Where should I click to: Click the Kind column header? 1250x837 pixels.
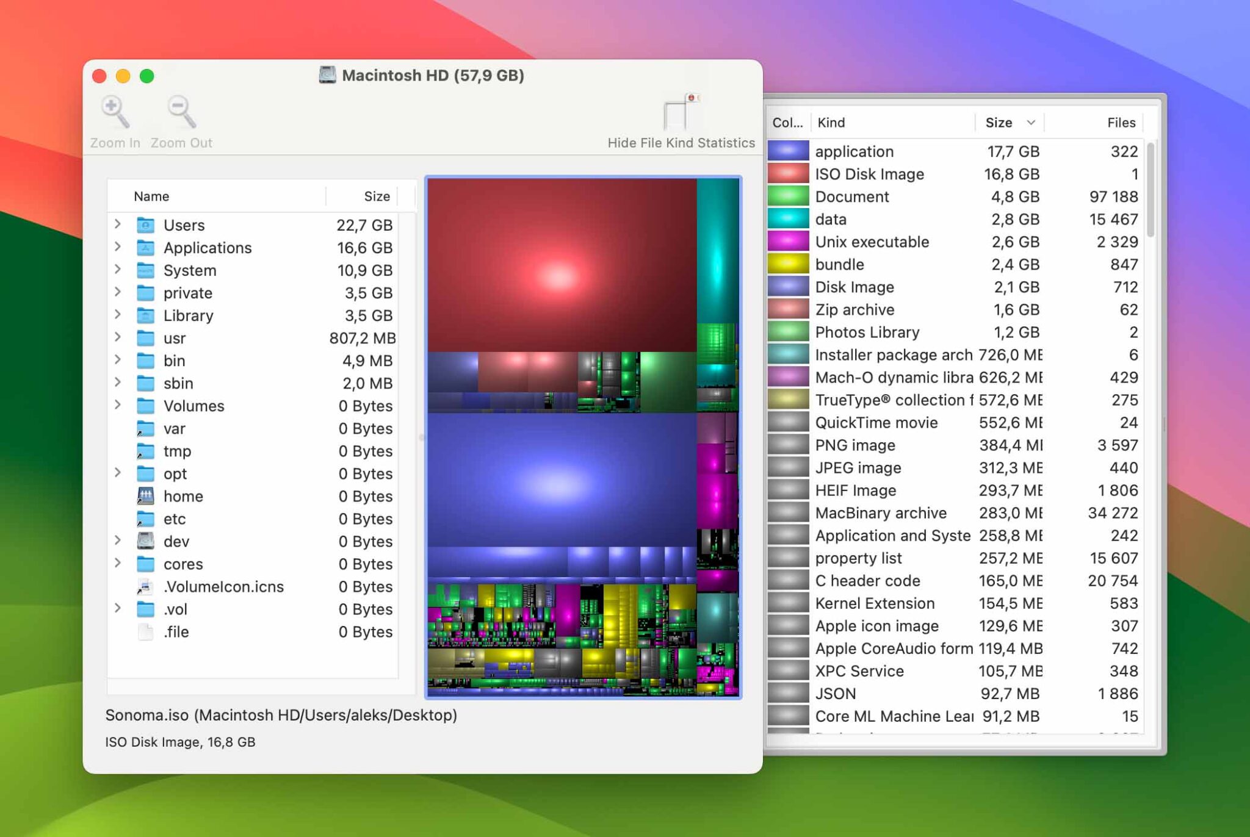coord(830,122)
